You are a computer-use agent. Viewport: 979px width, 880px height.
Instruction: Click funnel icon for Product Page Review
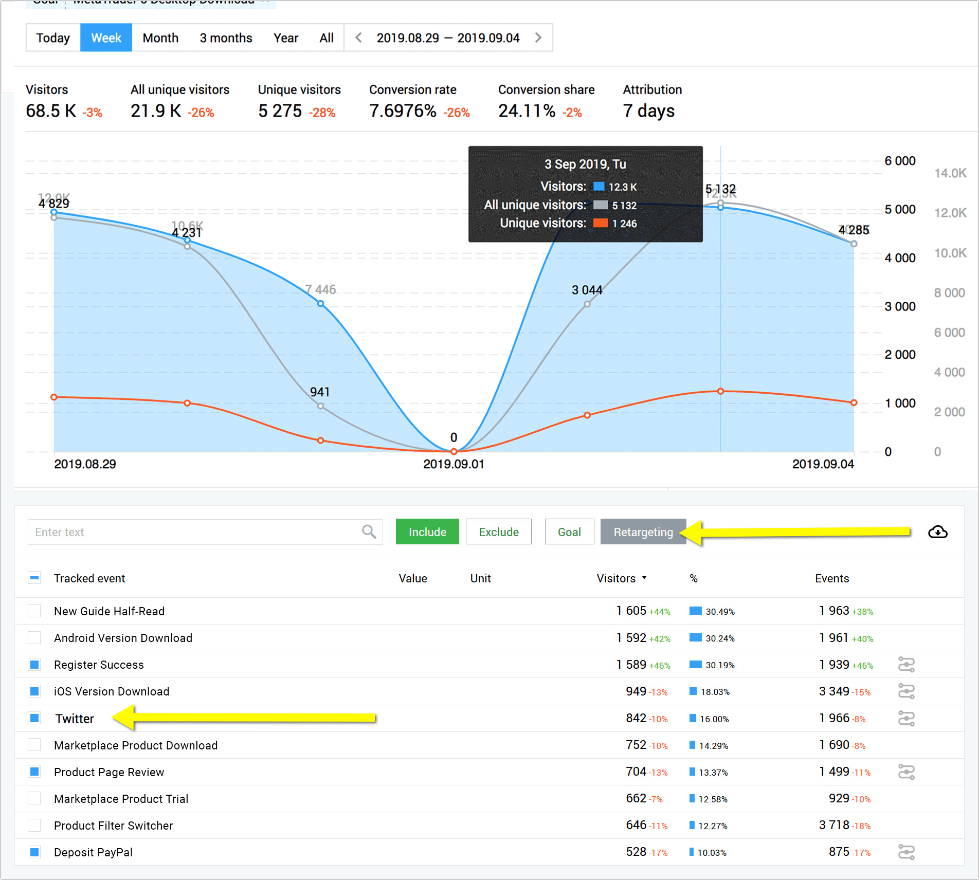pyautogui.click(x=906, y=772)
